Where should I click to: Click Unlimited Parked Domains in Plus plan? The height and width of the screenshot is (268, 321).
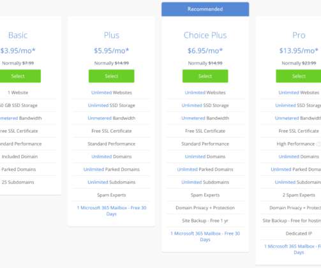pyautogui.click(x=112, y=169)
